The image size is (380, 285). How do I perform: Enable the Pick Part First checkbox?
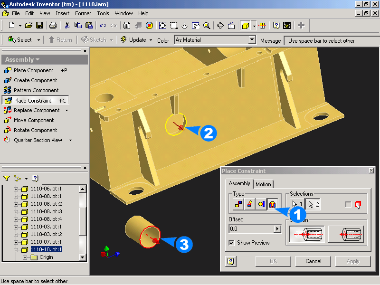click(x=348, y=205)
